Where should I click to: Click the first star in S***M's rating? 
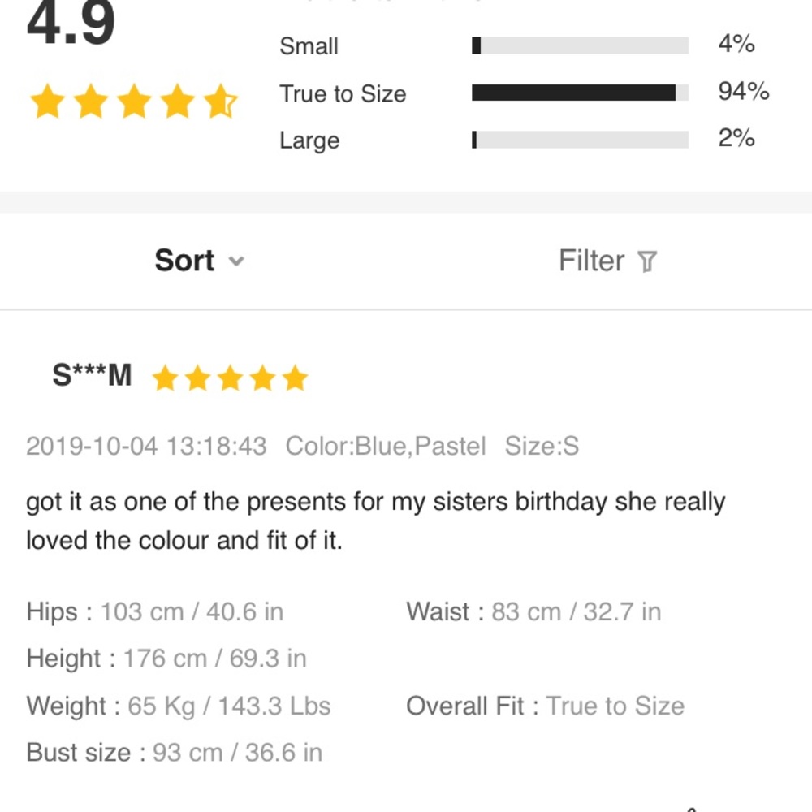tap(165, 378)
